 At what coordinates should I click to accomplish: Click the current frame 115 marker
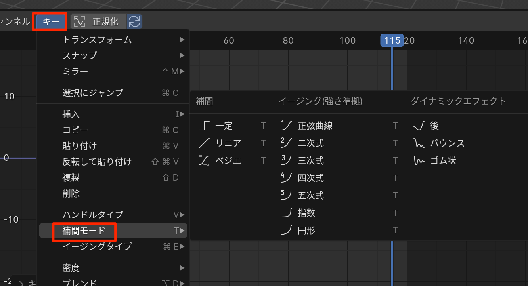[x=392, y=40]
